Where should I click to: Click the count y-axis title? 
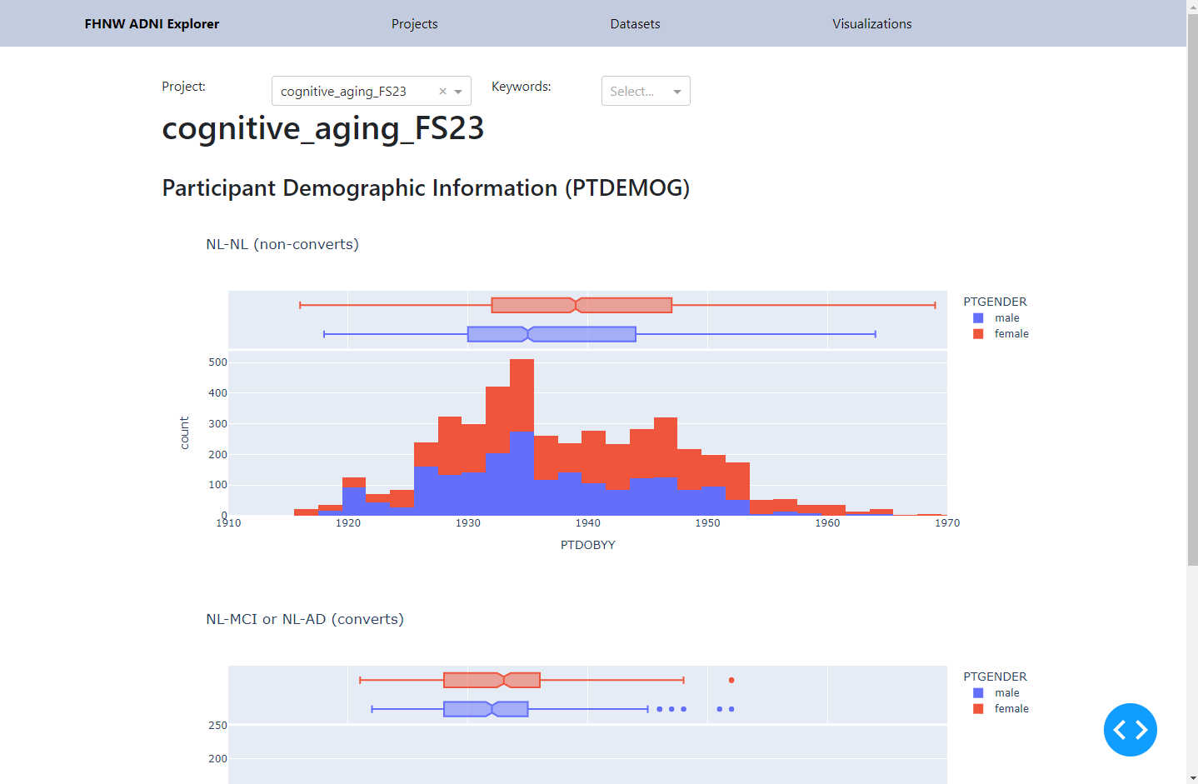point(184,433)
